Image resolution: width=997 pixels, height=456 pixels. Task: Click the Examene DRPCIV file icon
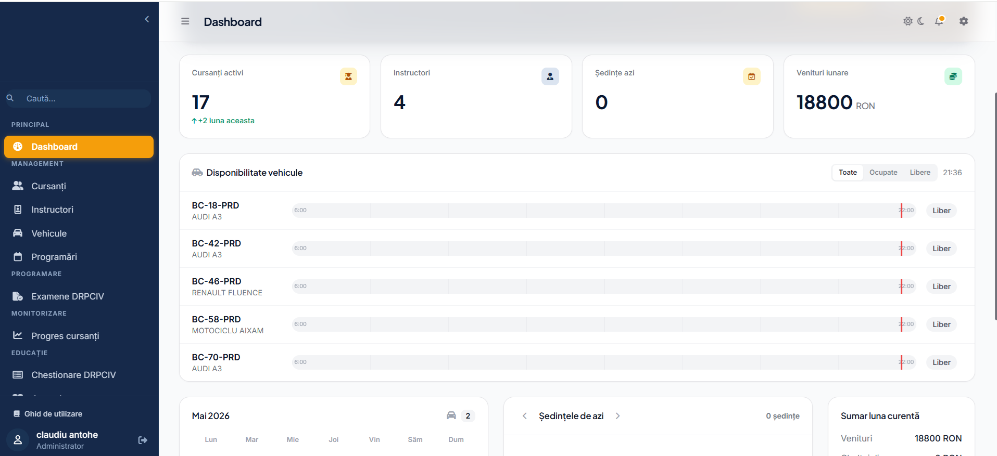[x=18, y=296]
